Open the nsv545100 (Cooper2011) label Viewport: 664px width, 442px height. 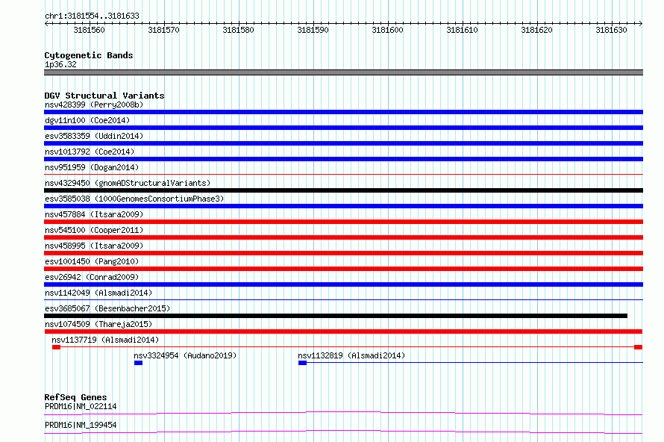[x=94, y=230]
